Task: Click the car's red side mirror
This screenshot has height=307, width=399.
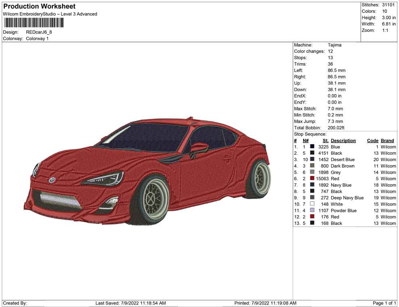Action: [x=199, y=147]
